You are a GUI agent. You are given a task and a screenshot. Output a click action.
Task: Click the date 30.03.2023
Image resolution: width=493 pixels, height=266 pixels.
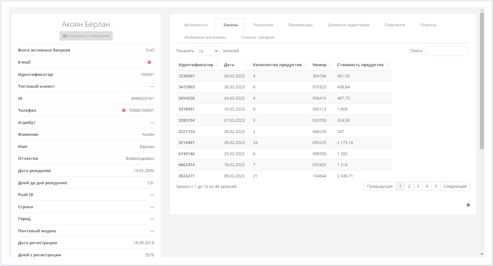tap(234, 76)
